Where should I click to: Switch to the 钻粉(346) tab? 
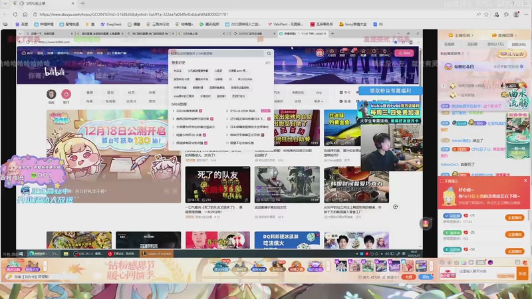(x=519, y=44)
